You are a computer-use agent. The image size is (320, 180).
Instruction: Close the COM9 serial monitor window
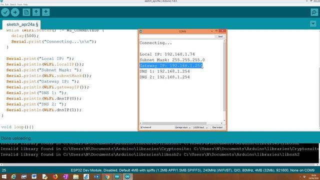(x=222, y=31)
